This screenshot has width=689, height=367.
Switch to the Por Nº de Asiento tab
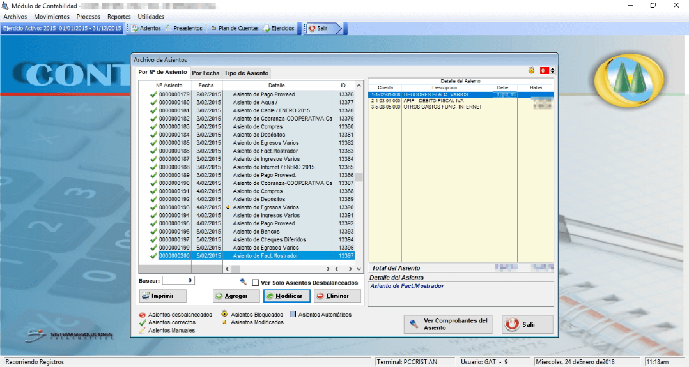(162, 72)
